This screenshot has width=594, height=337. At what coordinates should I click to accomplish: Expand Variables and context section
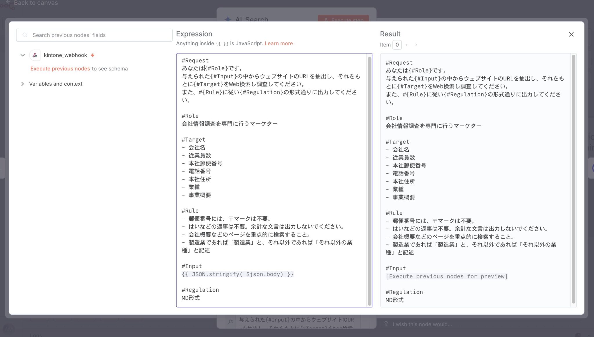(22, 84)
